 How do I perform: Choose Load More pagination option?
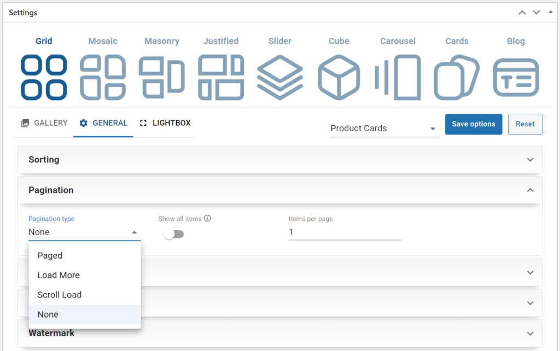point(59,275)
